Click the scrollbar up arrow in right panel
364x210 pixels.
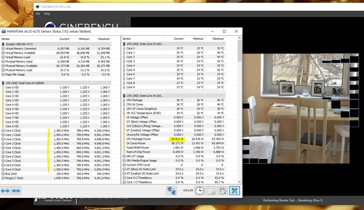click(x=240, y=38)
